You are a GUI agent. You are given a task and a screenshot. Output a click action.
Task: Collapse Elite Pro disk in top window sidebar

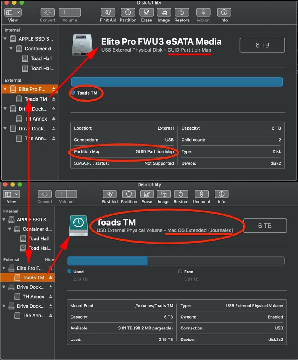(5, 89)
